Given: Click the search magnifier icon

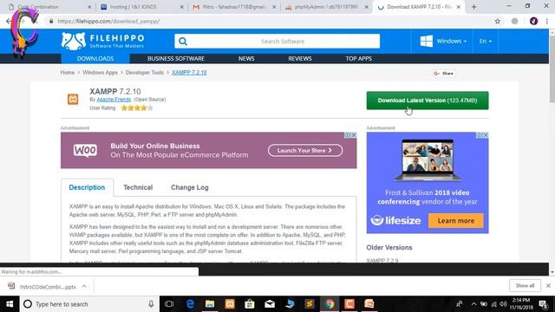Looking at the screenshot, I should point(183,42).
